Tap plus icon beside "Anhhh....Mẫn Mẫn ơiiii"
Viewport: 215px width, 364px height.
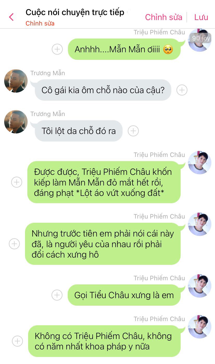(x=57, y=49)
